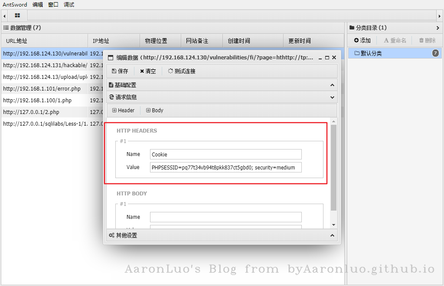
Task: Open the 调试 menu
Action: tap(69, 5)
